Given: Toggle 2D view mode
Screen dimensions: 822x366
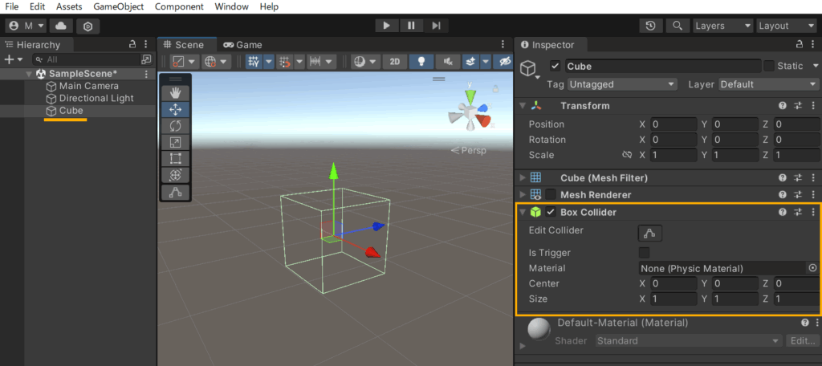Looking at the screenshot, I should 395,62.
